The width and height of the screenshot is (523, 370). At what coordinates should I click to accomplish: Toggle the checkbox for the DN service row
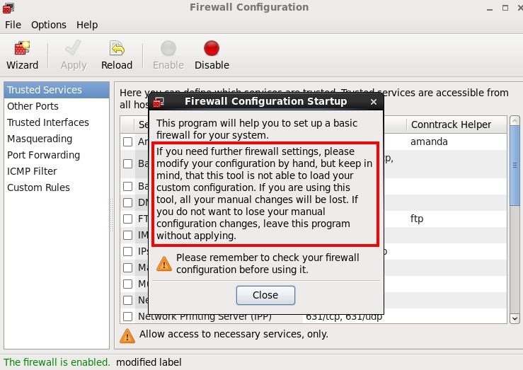(x=128, y=202)
